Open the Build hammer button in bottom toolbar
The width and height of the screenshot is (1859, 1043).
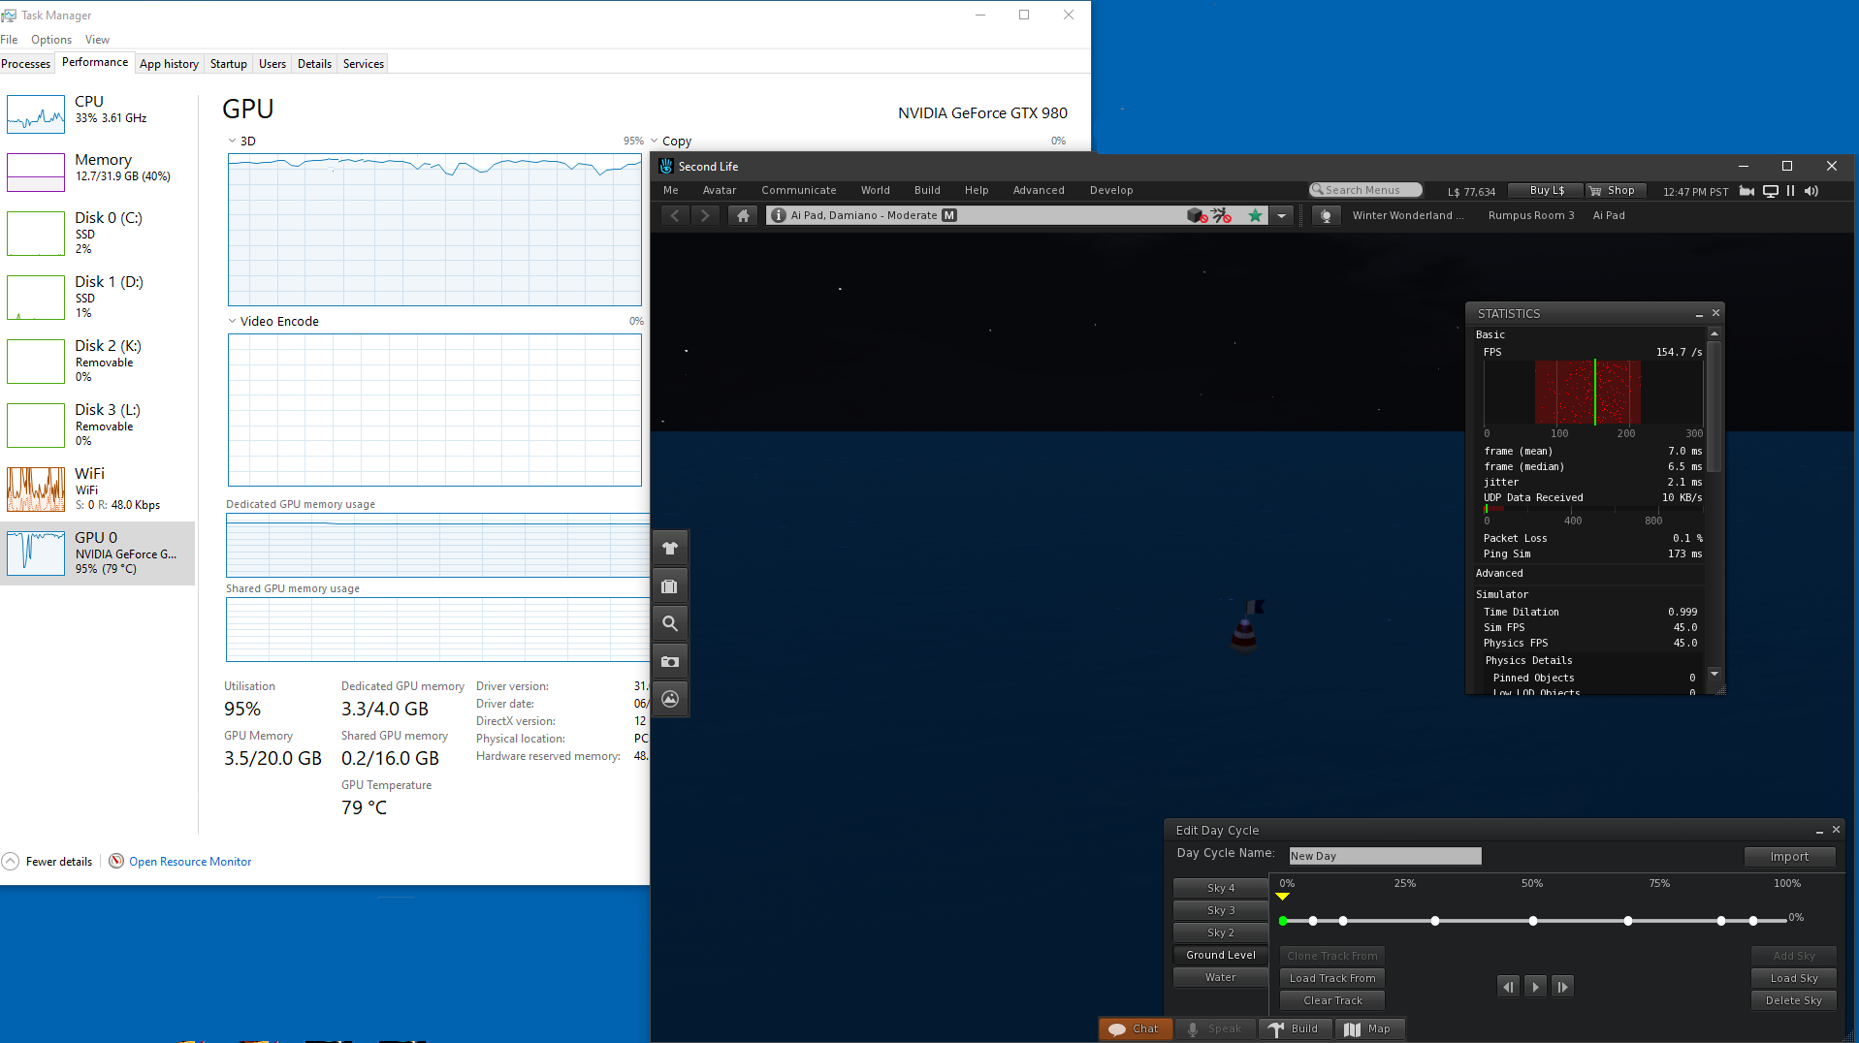point(1295,1029)
